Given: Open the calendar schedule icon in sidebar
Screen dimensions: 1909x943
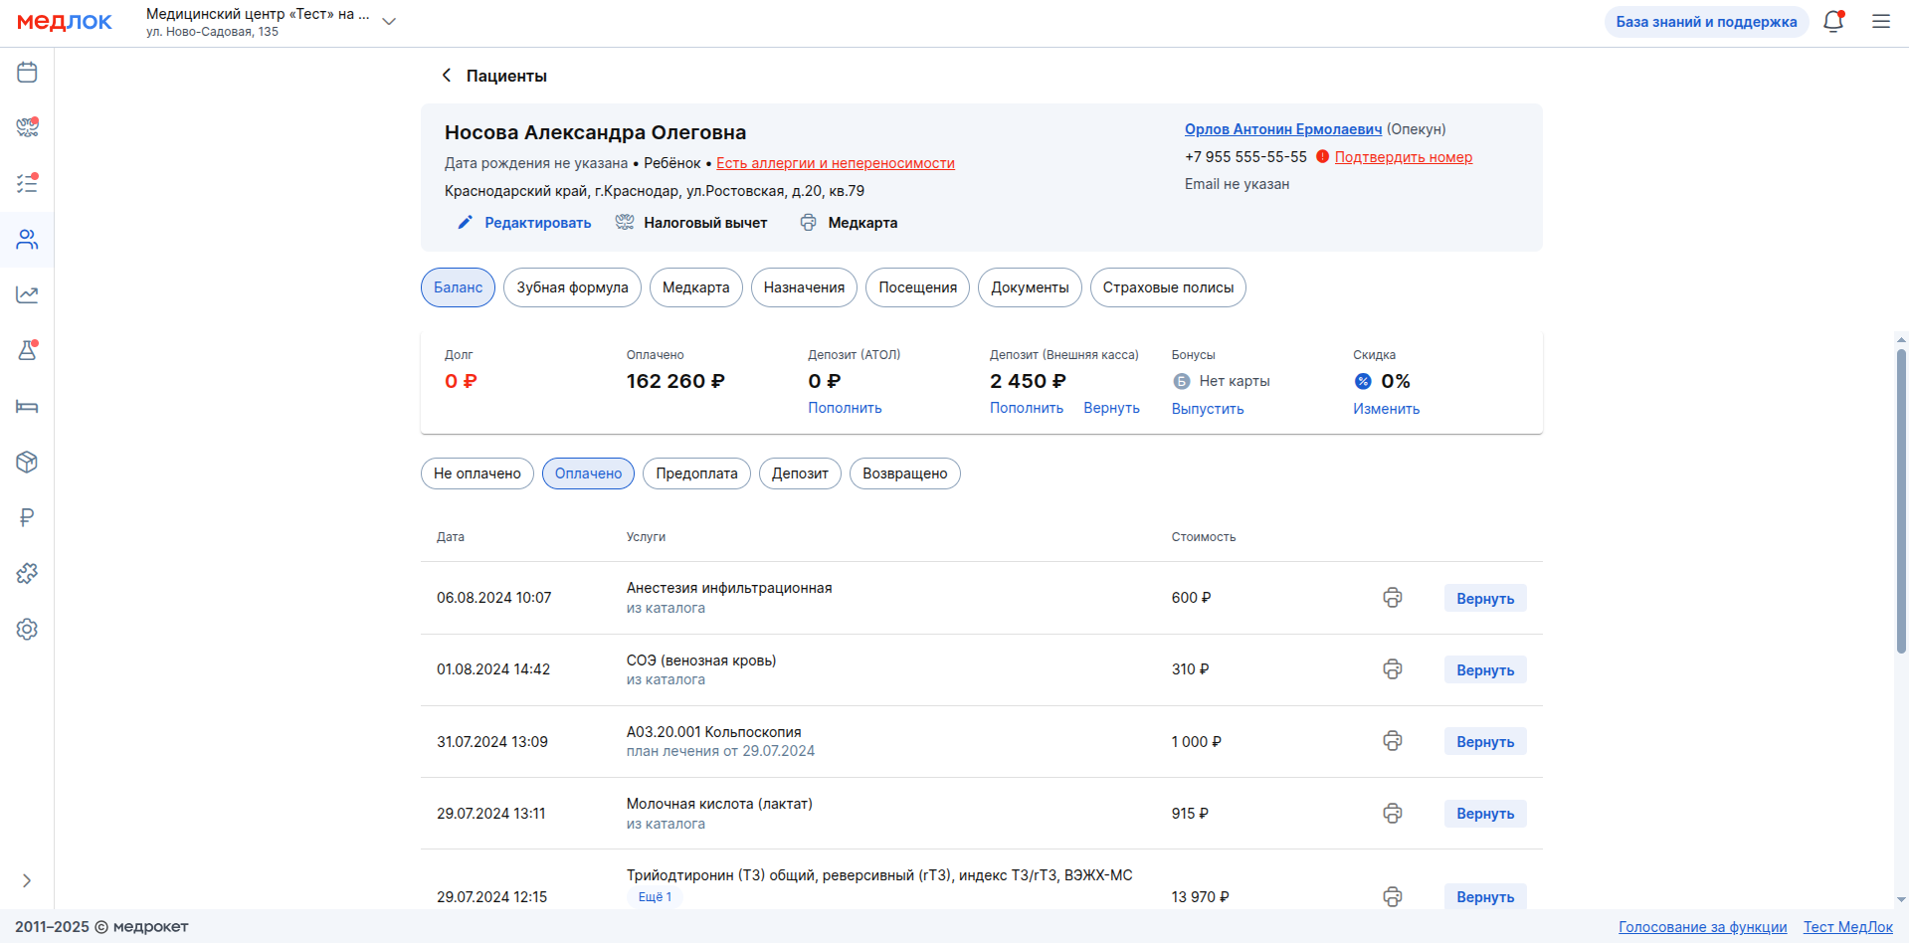Looking at the screenshot, I should (x=27, y=73).
